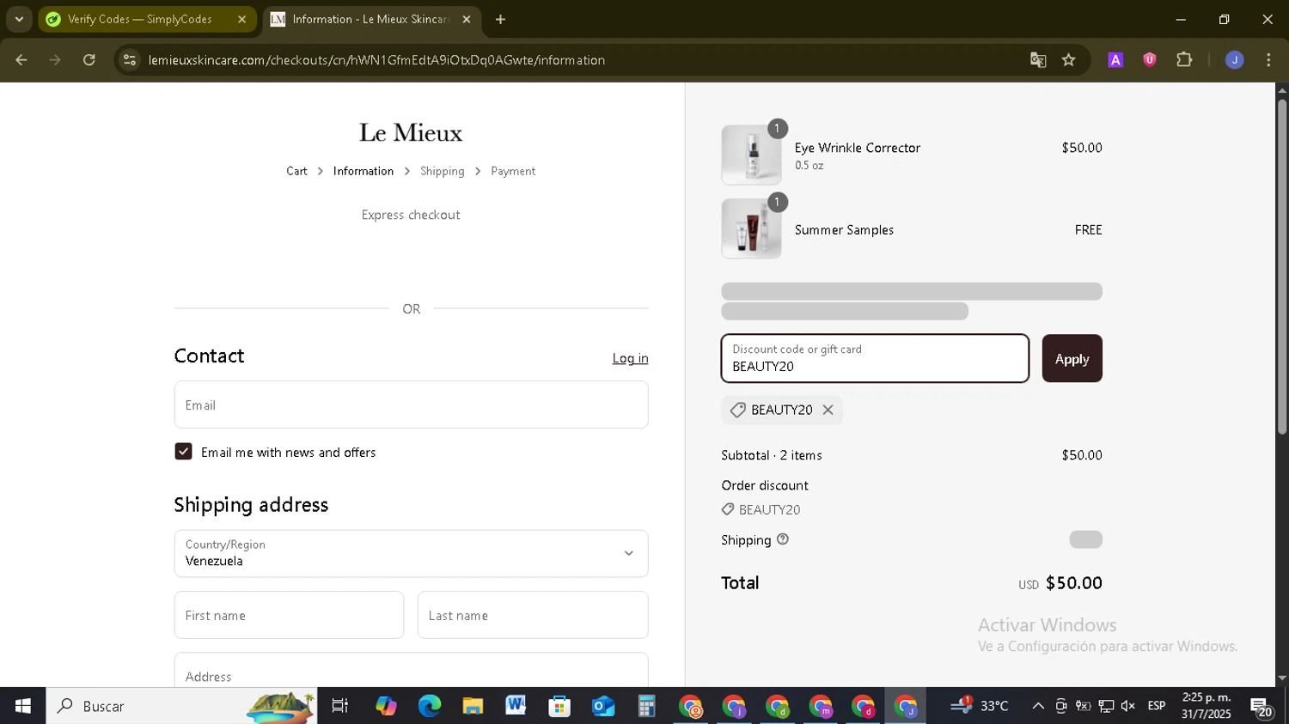Image resolution: width=1289 pixels, height=724 pixels.
Task: Open Microsoft Edge from the taskbar
Action: coord(429,706)
